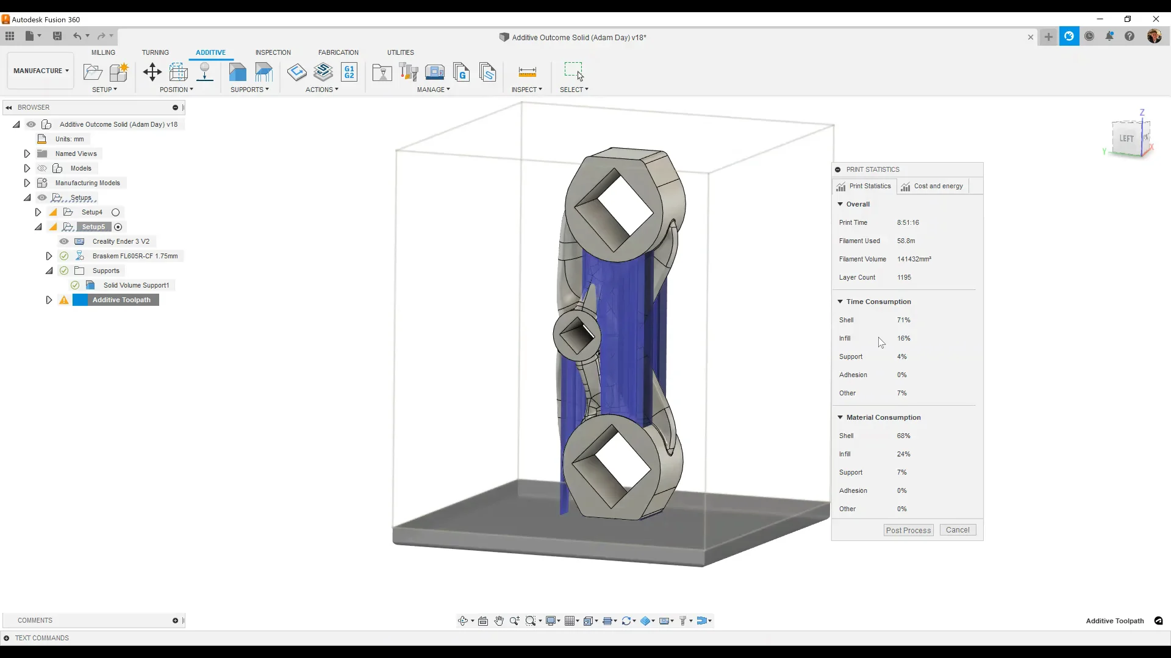Open the Machine Library icon
This screenshot has width=1171, height=658.
(435, 73)
